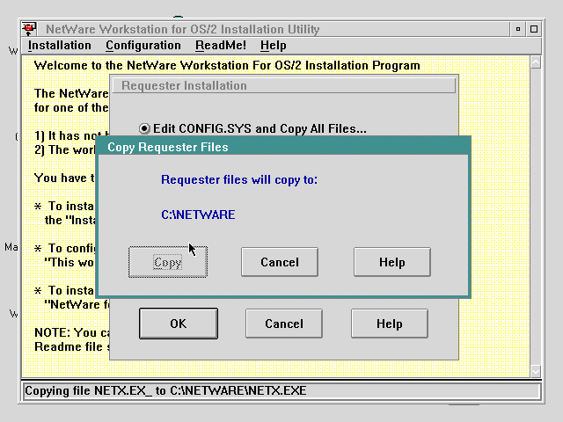Screen dimensions: 563x422
Task: Open the ReadMe! menu
Action: (221, 46)
